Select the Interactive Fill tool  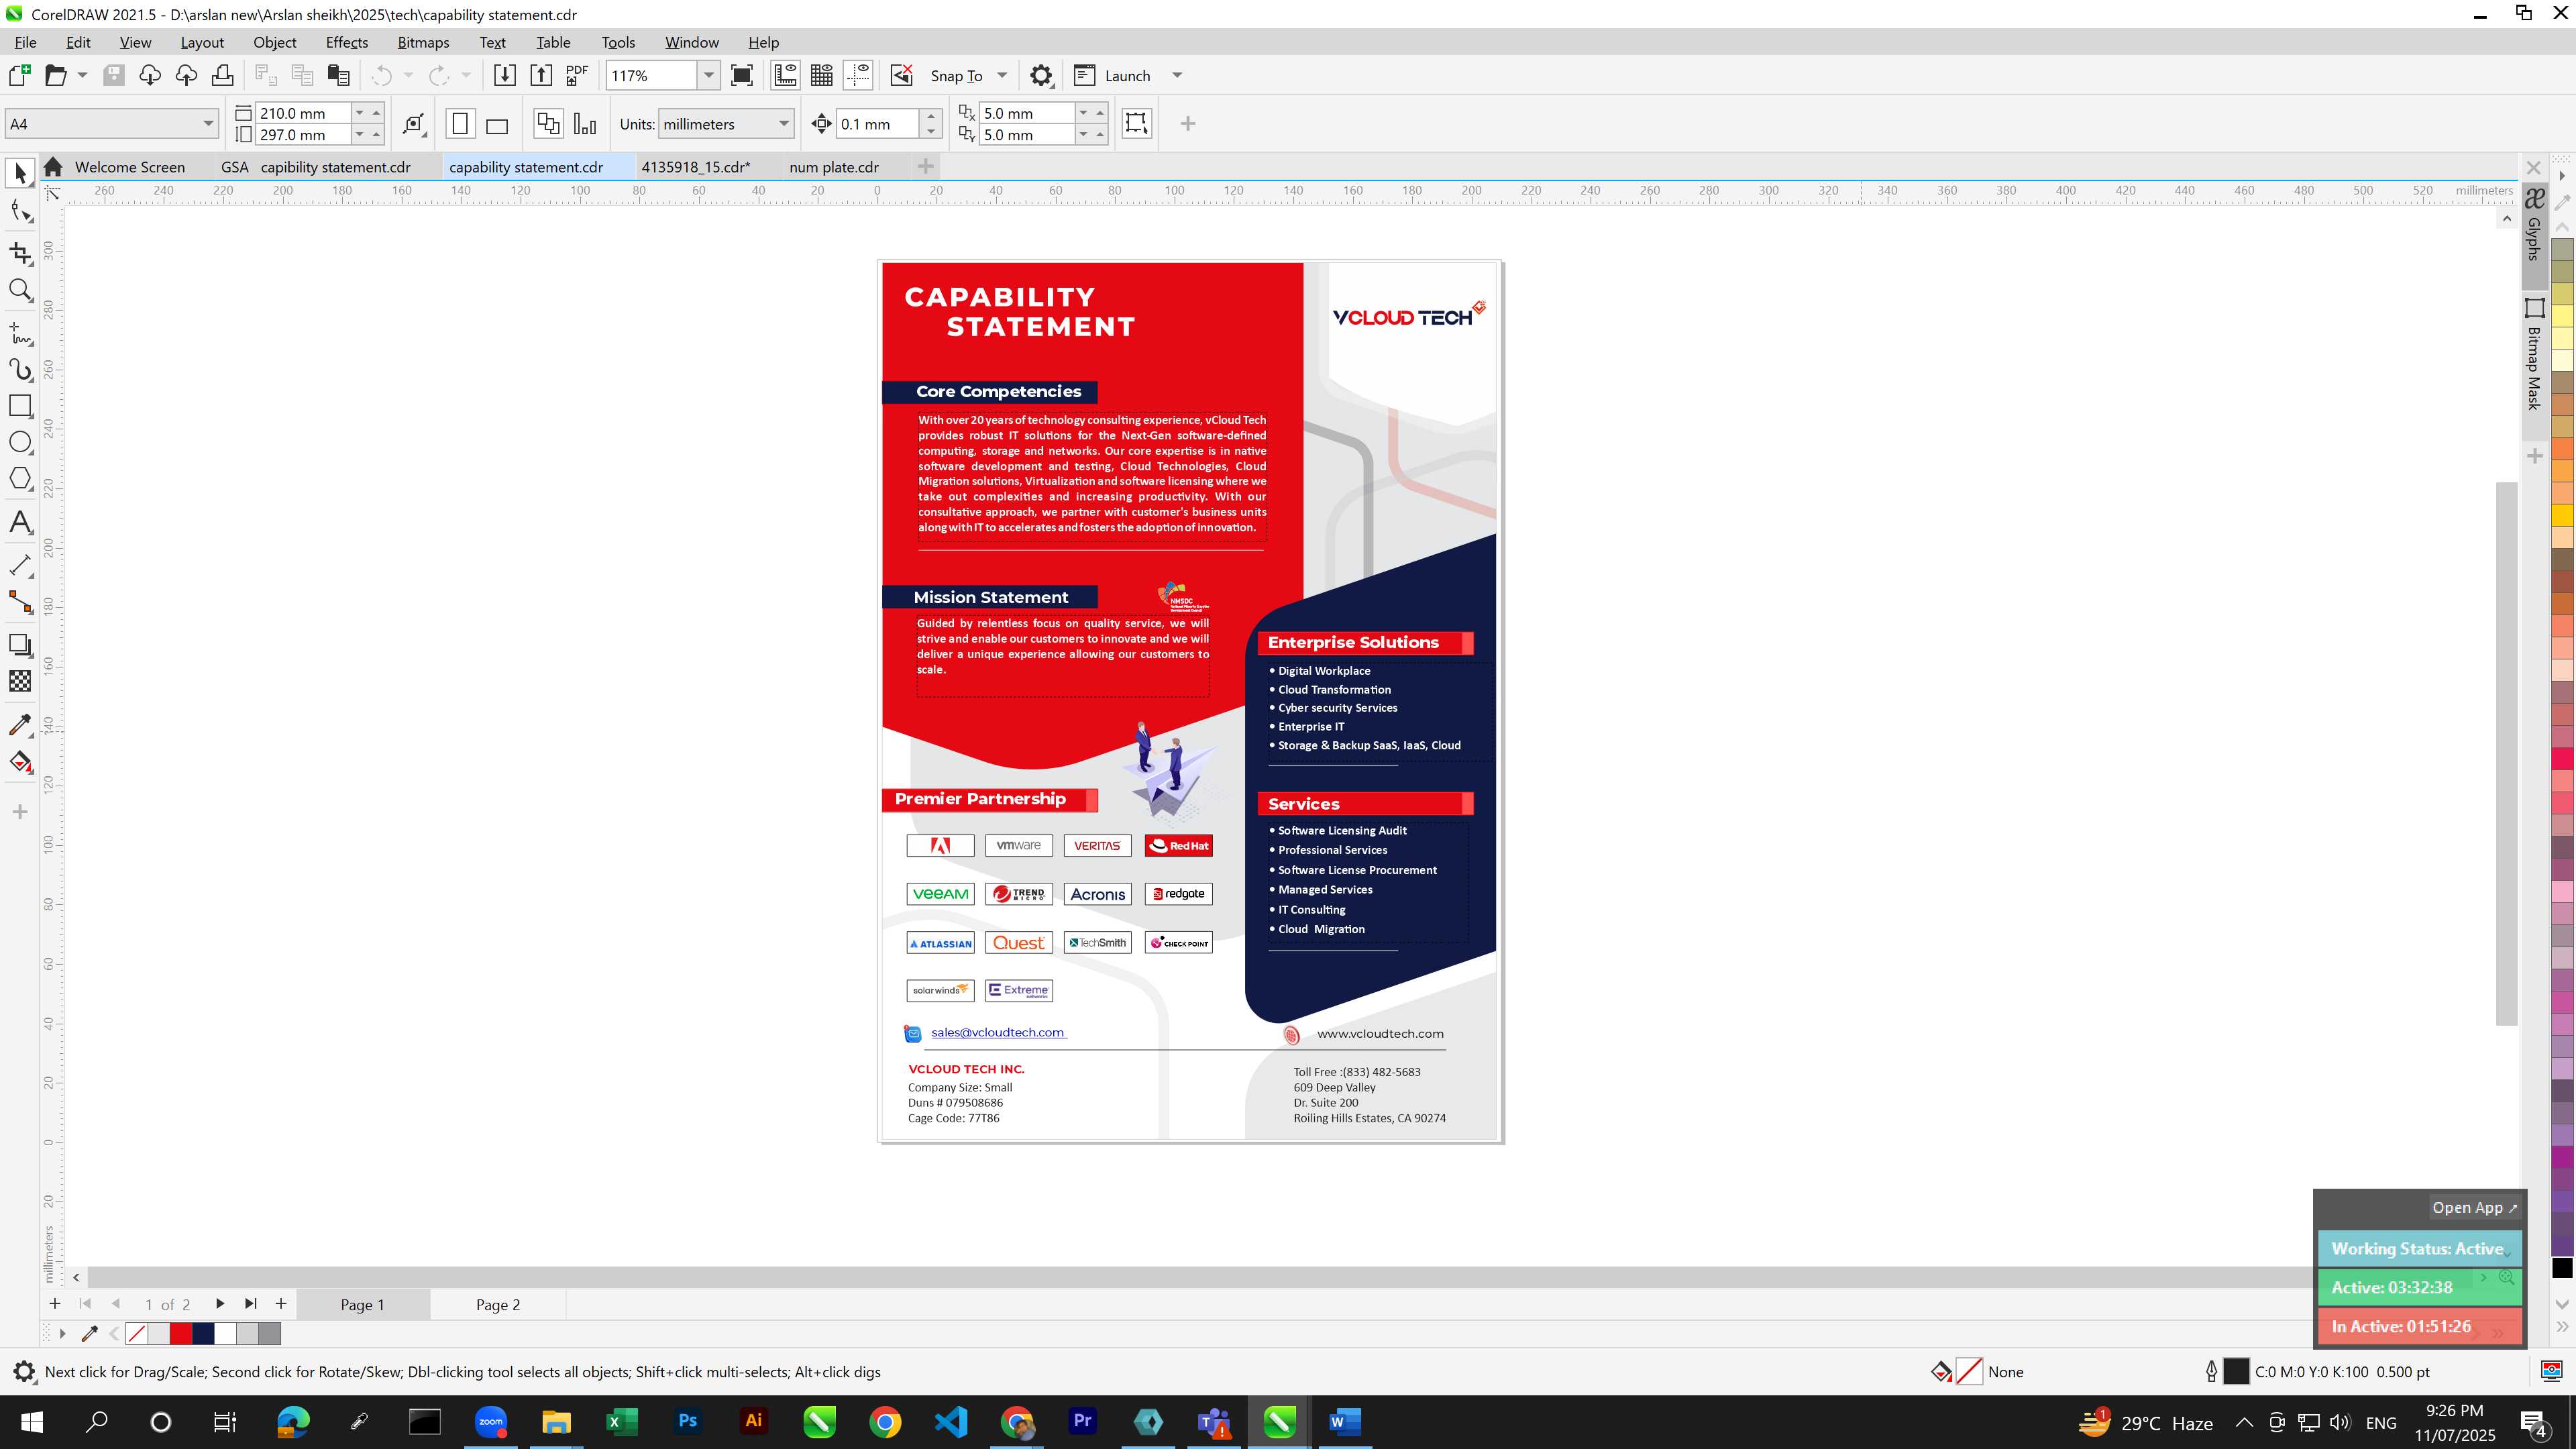(x=20, y=762)
